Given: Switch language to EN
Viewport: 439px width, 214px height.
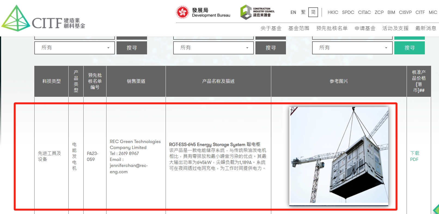Looking at the screenshot, I should point(293,12).
